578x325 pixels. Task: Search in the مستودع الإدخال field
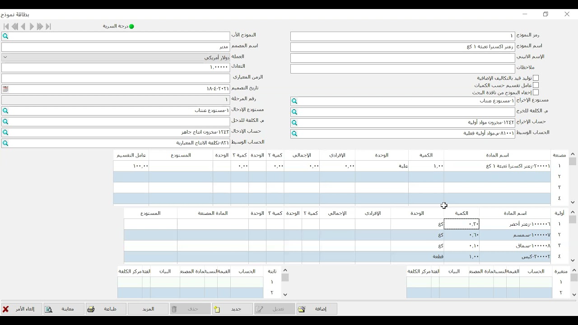5,111
